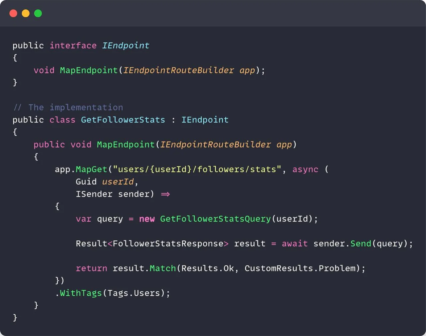The image size is (426, 336).
Task: Click the green maximize dot
Action: pos(38,13)
